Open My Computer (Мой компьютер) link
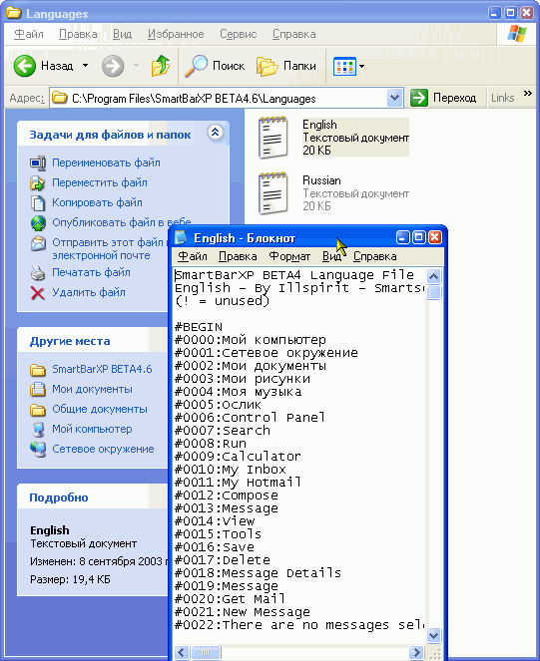Image resolution: width=540 pixels, height=661 pixels. tap(92, 429)
